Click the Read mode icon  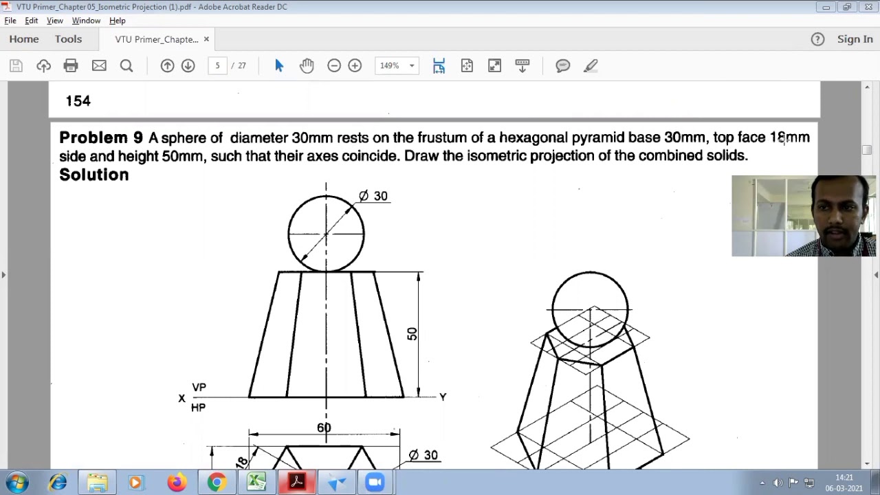pyautogui.click(x=522, y=65)
